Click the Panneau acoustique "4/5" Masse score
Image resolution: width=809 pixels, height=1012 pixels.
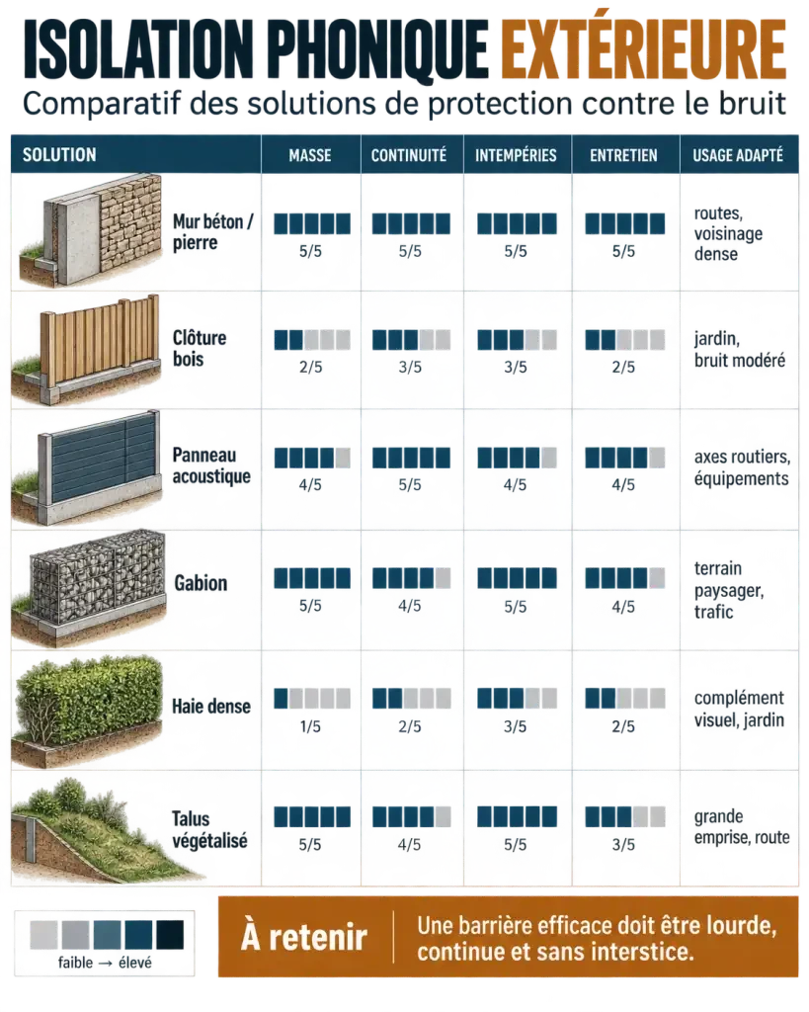pos(310,484)
